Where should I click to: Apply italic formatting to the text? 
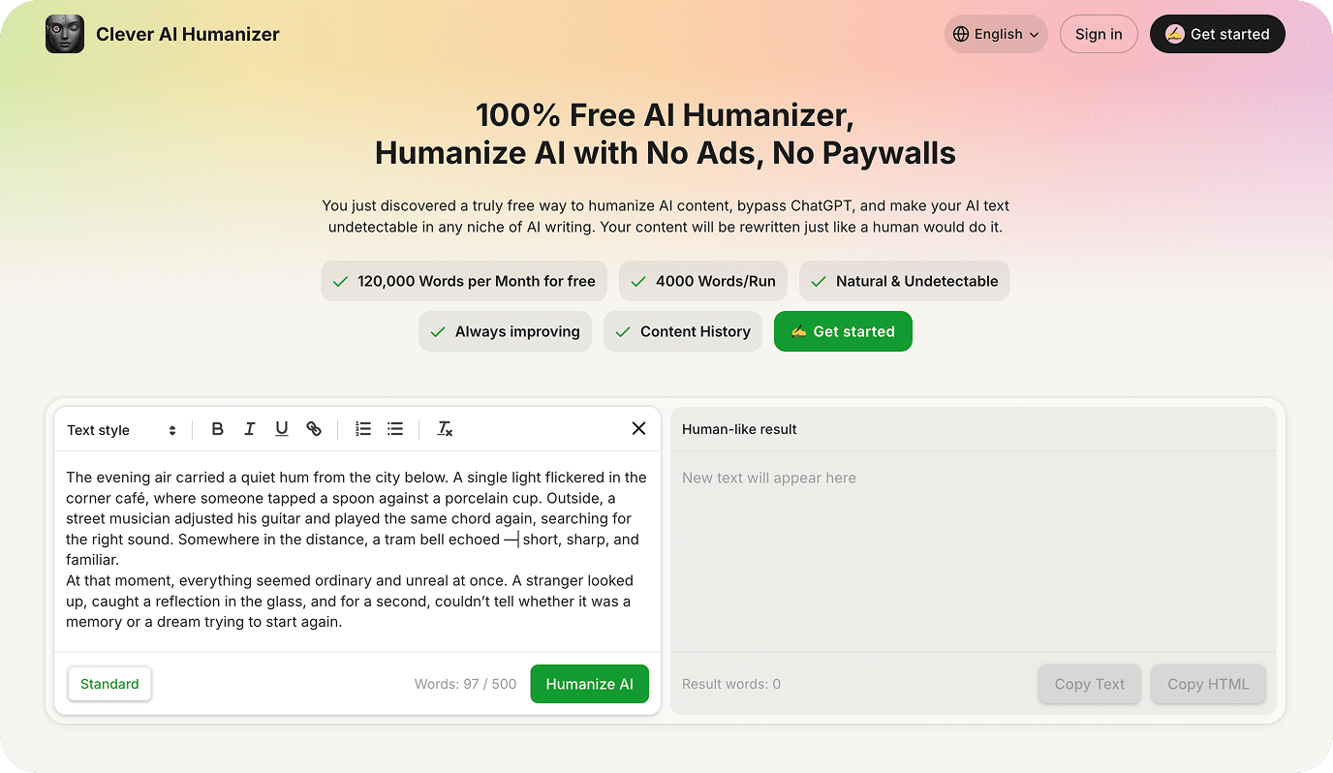point(249,428)
